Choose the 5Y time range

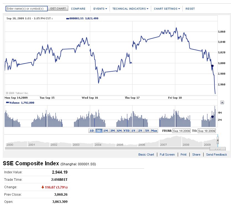[x=147, y=131]
